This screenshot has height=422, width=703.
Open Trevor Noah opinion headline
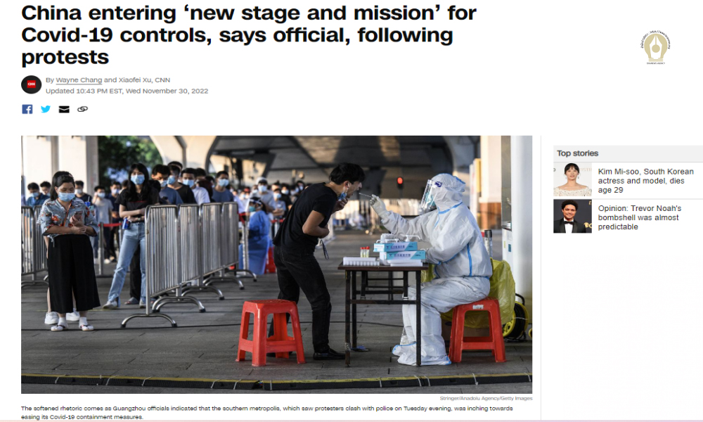pos(639,217)
